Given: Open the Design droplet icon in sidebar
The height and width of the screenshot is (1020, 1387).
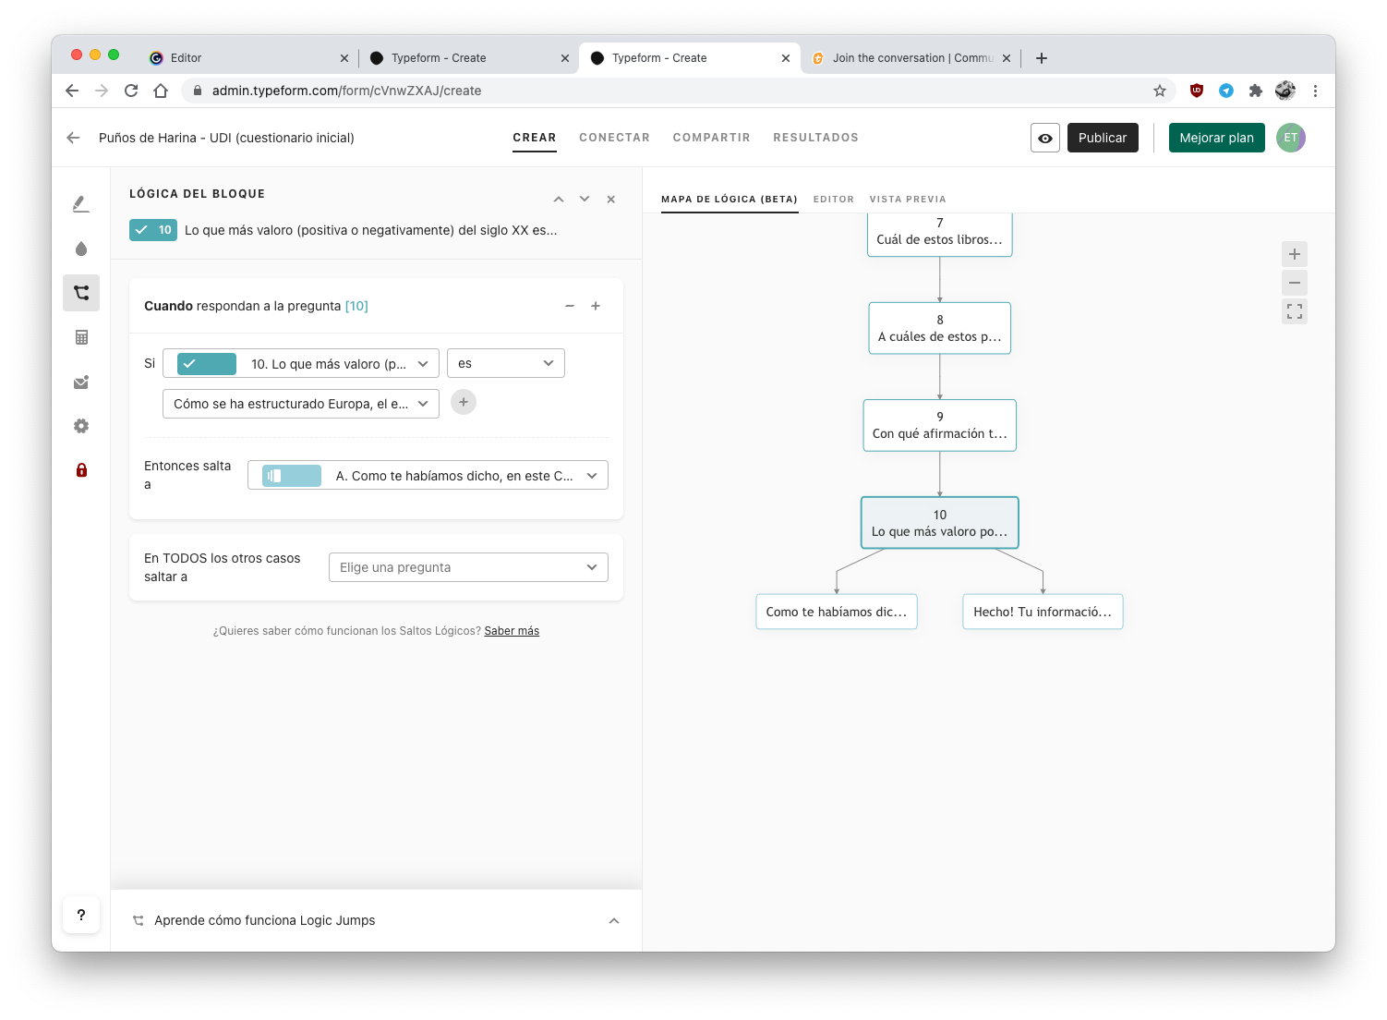Looking at the screenshot, I should click(81, 249).
